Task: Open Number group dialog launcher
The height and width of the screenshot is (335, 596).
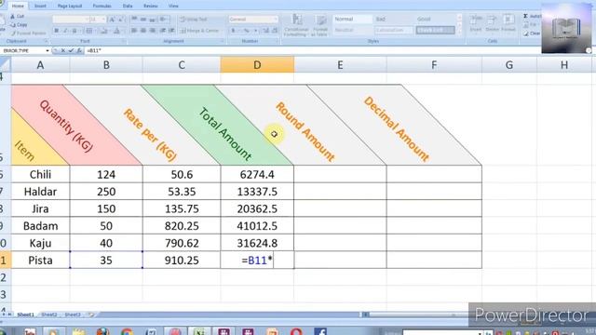Action: [x=278, y=41]
